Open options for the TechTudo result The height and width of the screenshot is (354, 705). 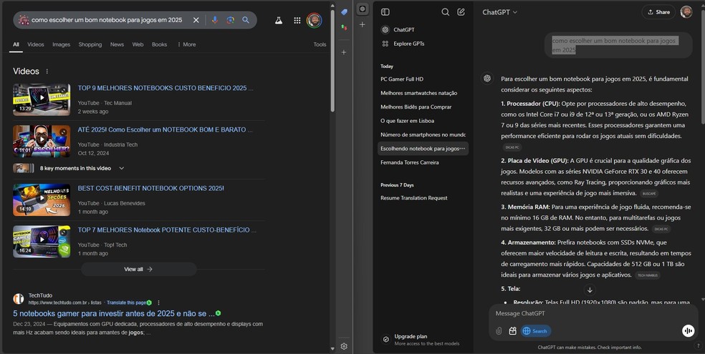pyautogui.click(x=159, y=303)
